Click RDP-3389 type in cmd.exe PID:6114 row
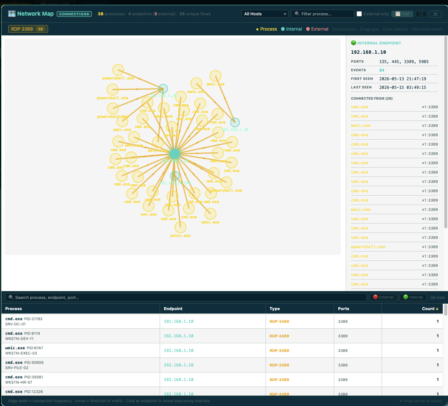The image size is (448, 406). pos(279,336)
